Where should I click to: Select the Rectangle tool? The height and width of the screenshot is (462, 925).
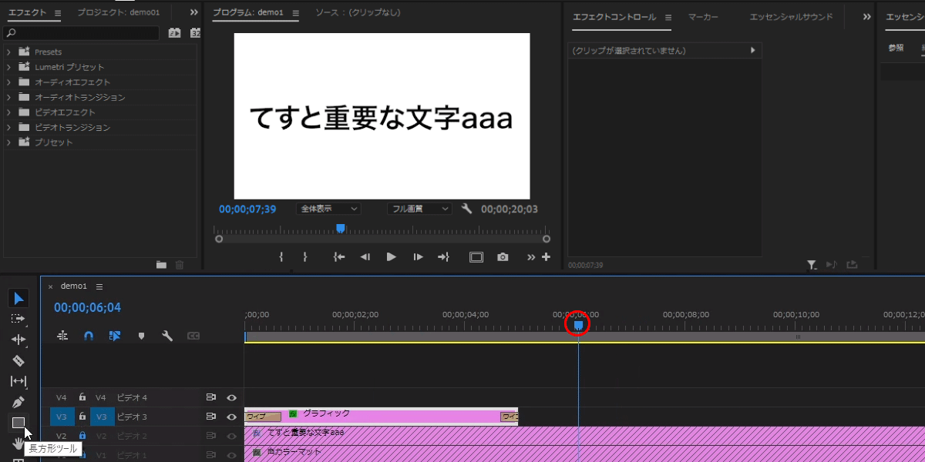[x=18, y=422]
